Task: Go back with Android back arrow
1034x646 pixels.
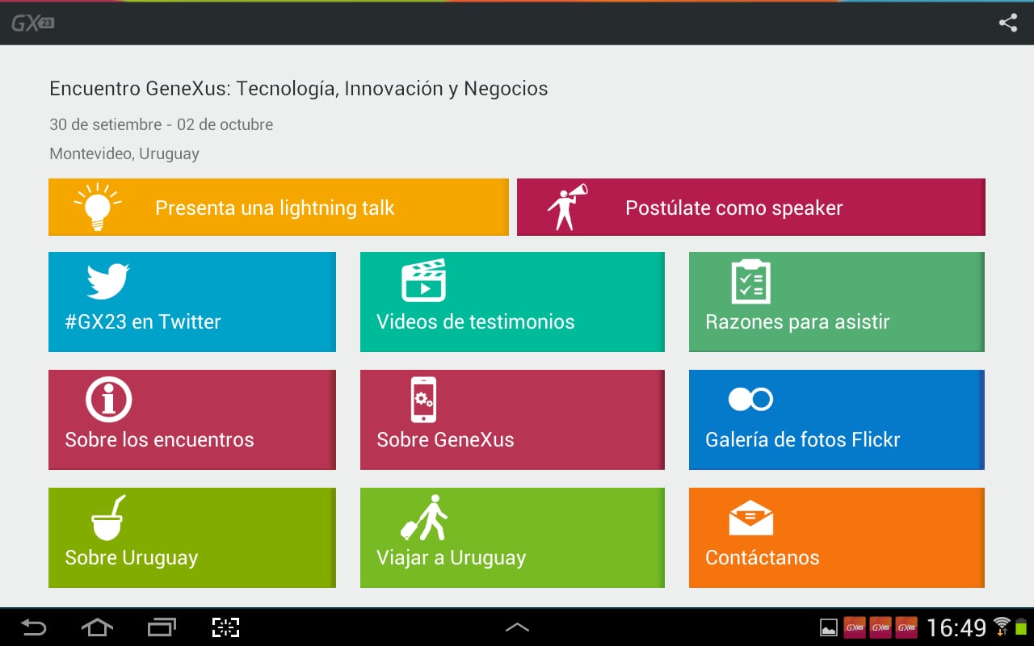Action: tap(33, 627)
